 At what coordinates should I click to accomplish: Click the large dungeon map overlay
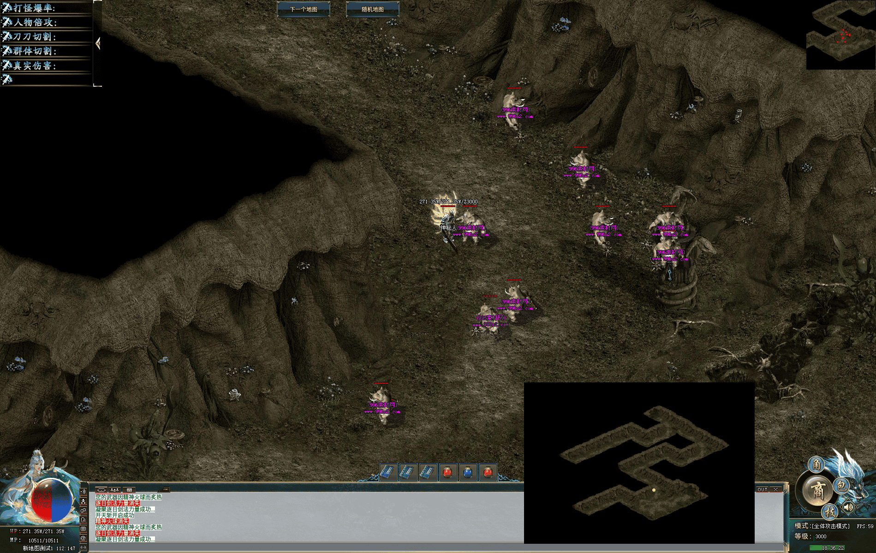(639, 463)
